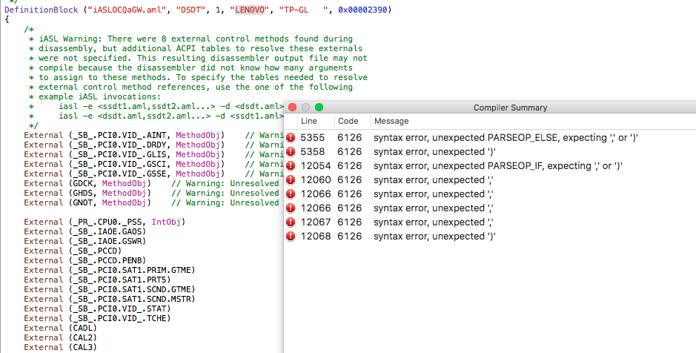Image resolution: width=696 pixels, height=353 pixels.
Task: Click the error icon for line 12067
Action: (291, 222)
